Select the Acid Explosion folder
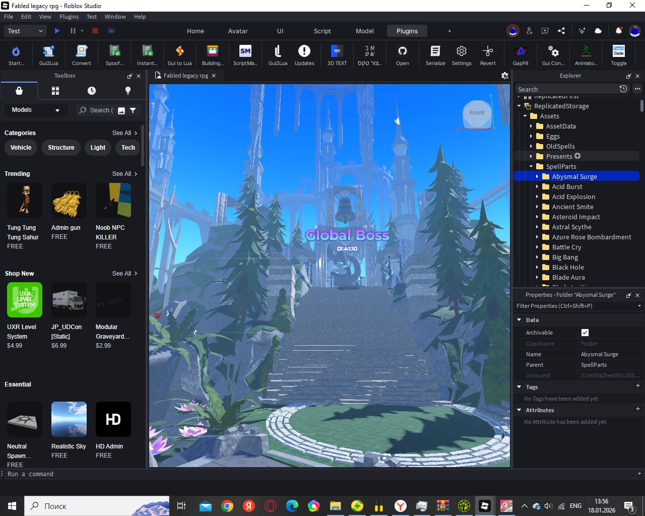Screen dimensions: 645x516 coord(573,197)
